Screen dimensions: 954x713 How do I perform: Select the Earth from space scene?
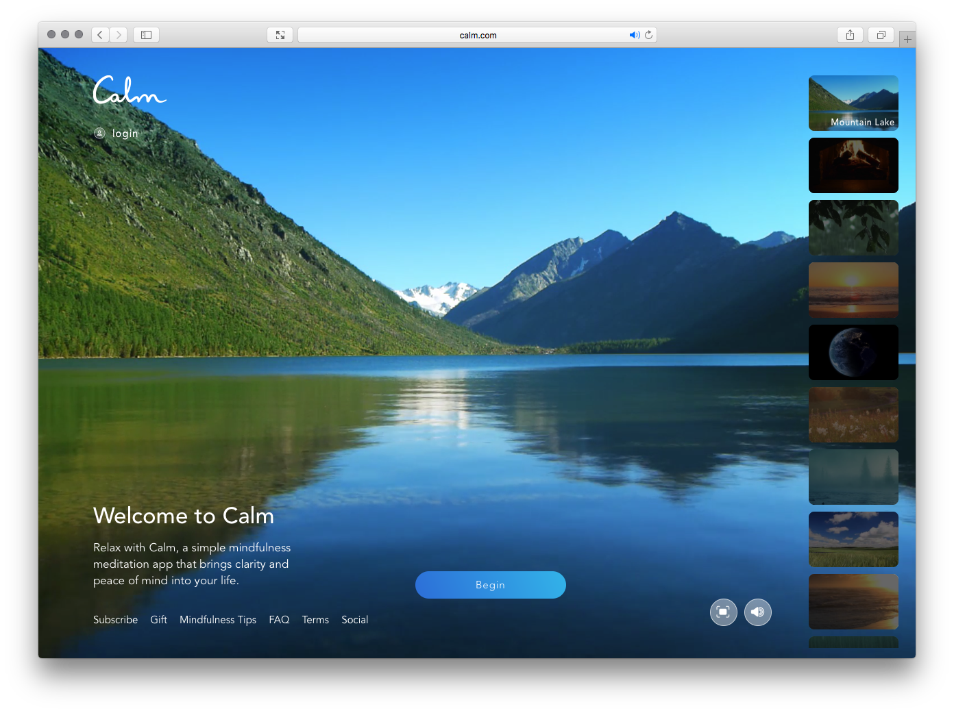tap(853, 352)
